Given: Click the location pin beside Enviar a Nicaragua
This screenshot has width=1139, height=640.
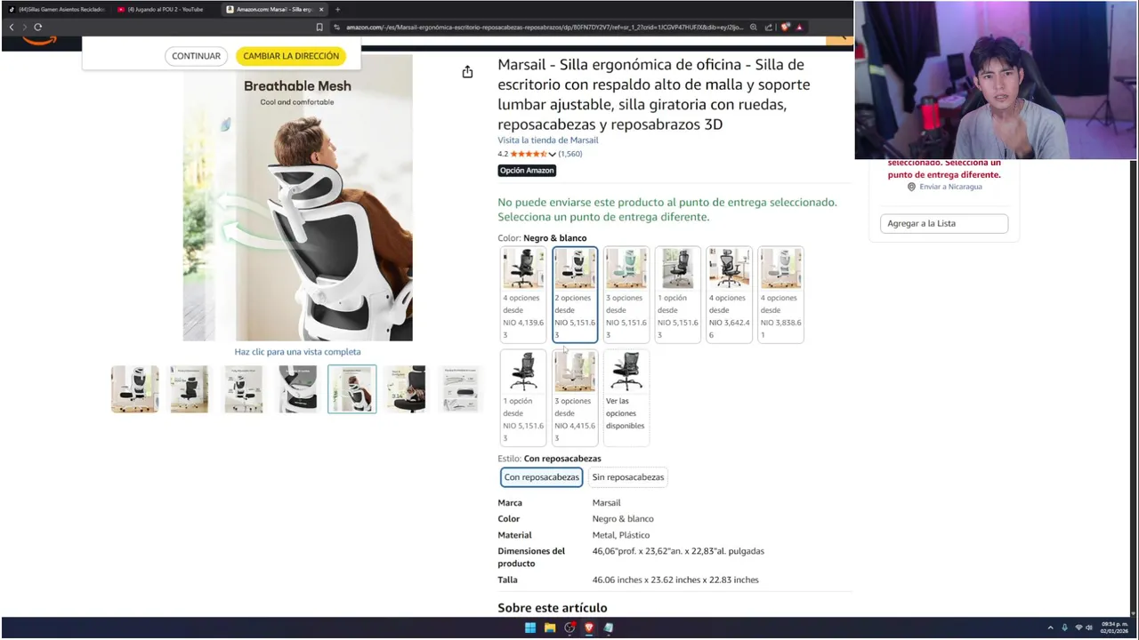Looking at the screenshot, I should tap(911, 187).
